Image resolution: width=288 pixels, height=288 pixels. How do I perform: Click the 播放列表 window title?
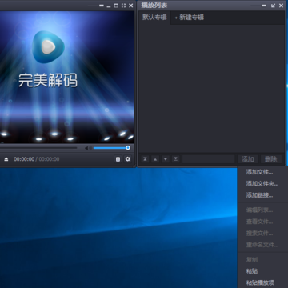coord(154,6)
